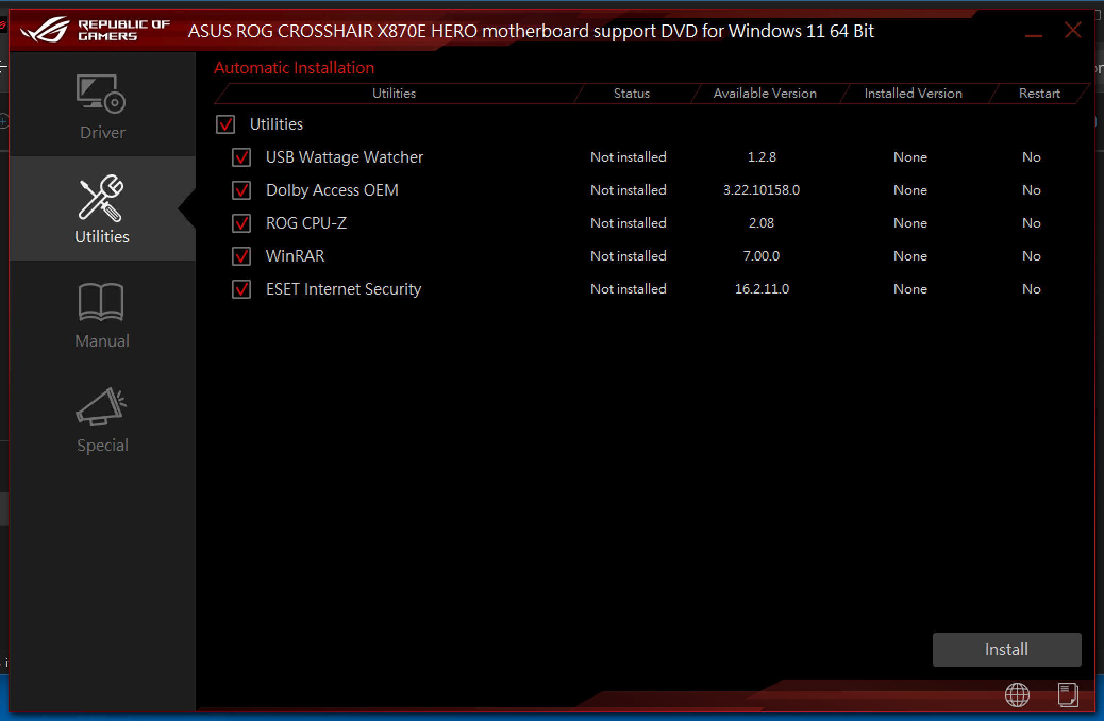The image size is (1104, 721).
Task: Click the Install button
Action: [x=1006, y=649]
